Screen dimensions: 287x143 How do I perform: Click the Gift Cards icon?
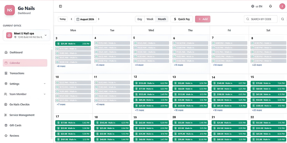6,125
